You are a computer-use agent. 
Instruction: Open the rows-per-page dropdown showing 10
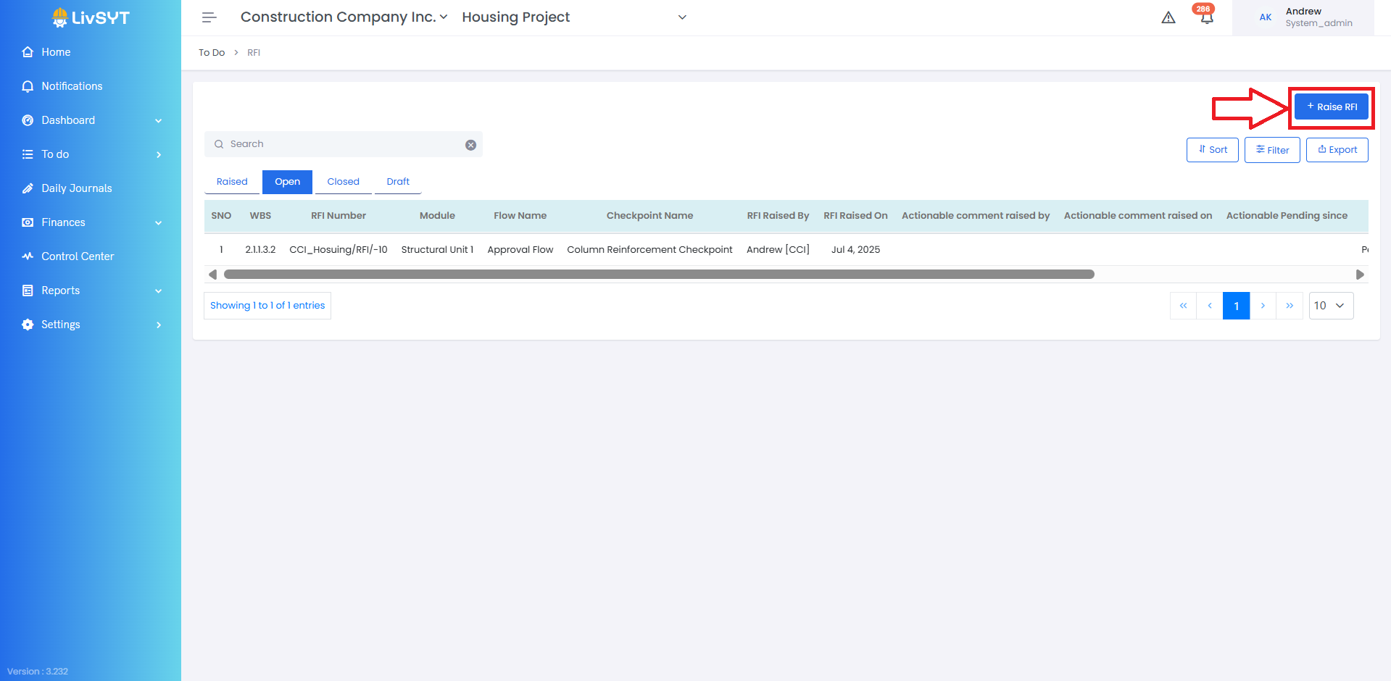tap(1331, 306)
